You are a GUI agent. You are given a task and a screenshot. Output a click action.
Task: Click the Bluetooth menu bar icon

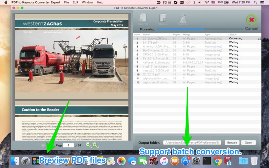194,2
